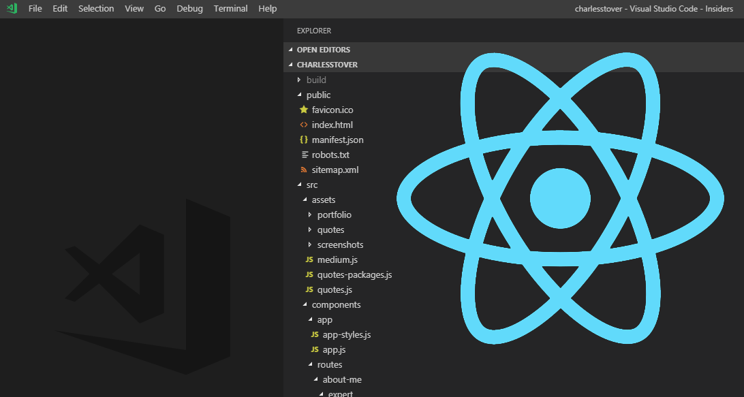
Task: Click the RSS feed icon on sitemap.xml
Action: coord(304,170)
